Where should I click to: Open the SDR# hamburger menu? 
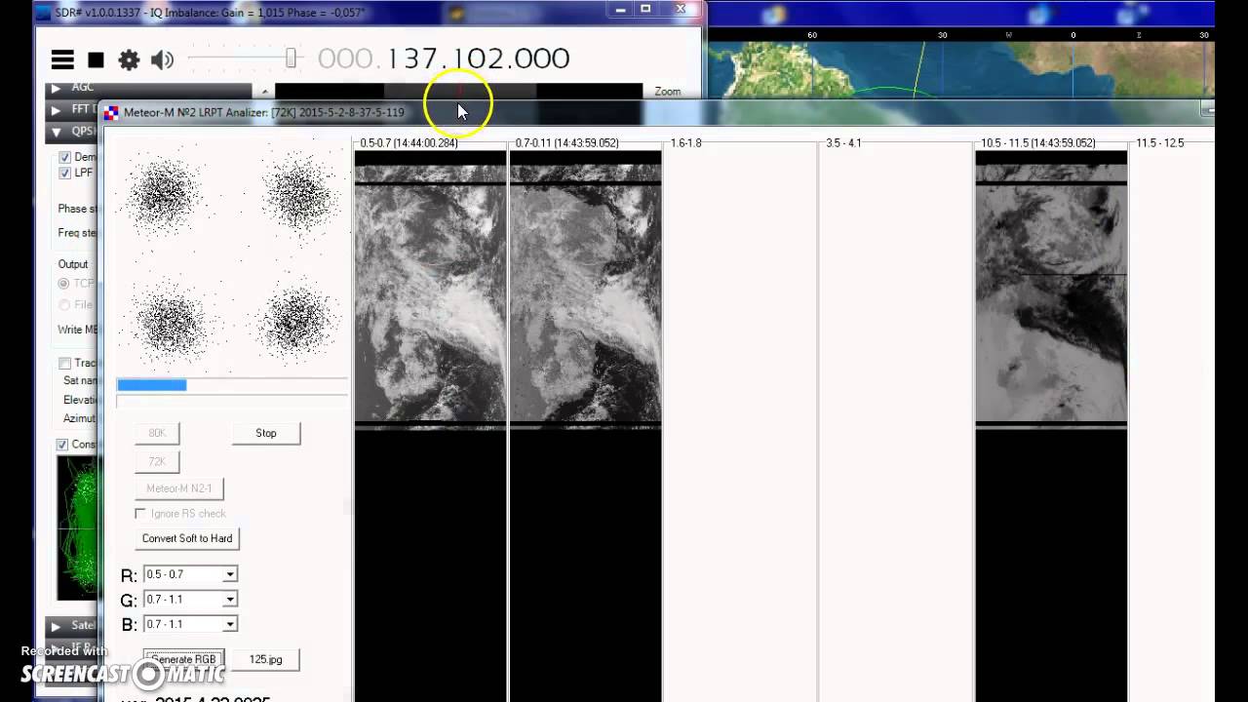pos(62,60)
